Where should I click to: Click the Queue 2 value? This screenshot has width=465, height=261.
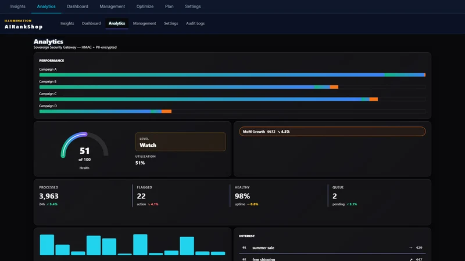point(335,196)
